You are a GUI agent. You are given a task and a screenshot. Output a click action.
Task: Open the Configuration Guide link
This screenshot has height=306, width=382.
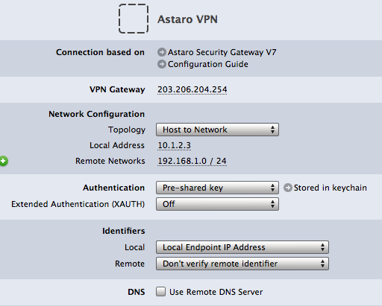208,64
